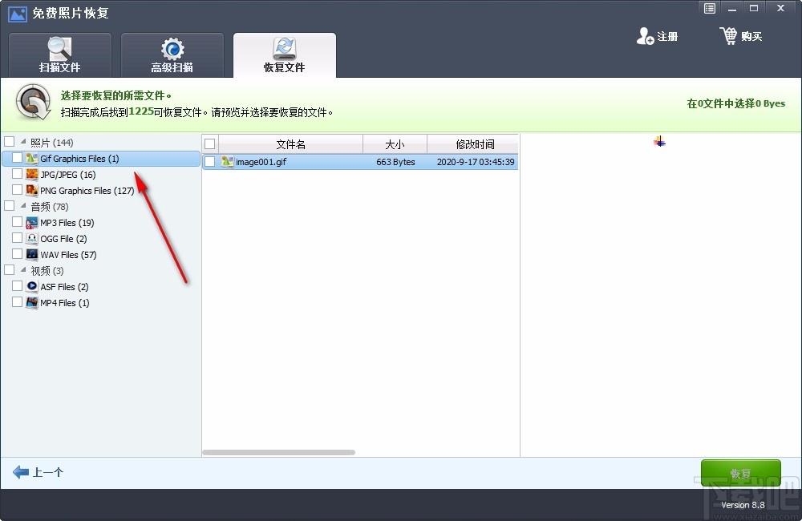Click the recovery lifebuoy icon in the banner

click(x=33, y=103)
